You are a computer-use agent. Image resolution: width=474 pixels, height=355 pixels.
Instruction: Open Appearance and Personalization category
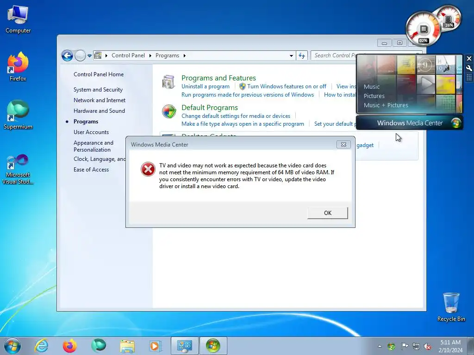pos(94,146)
